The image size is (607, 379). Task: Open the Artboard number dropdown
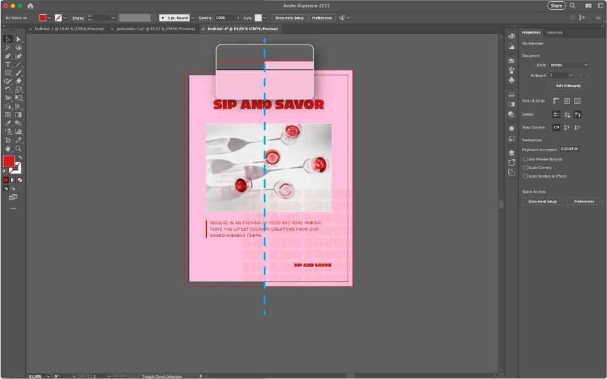pyautogui.click(x=571, y=75)
